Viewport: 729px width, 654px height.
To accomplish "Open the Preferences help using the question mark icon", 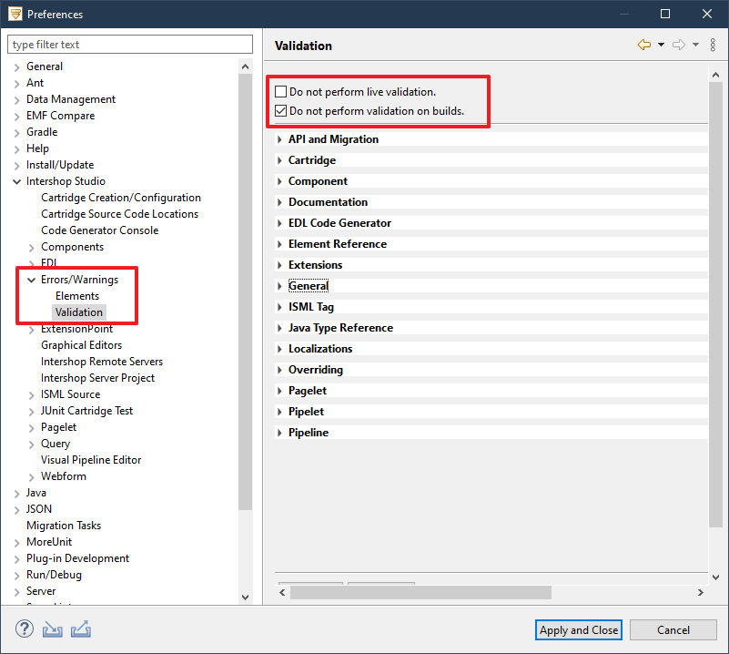I will (24, 628).
